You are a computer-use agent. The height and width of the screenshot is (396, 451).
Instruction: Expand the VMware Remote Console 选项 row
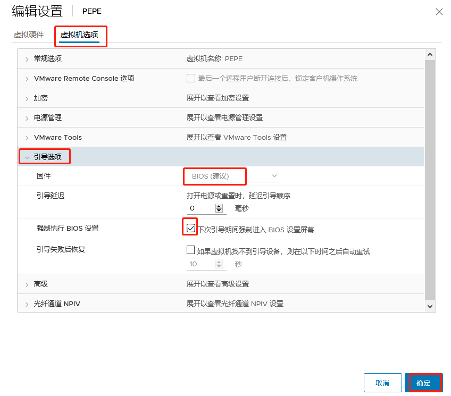point(27,79)
